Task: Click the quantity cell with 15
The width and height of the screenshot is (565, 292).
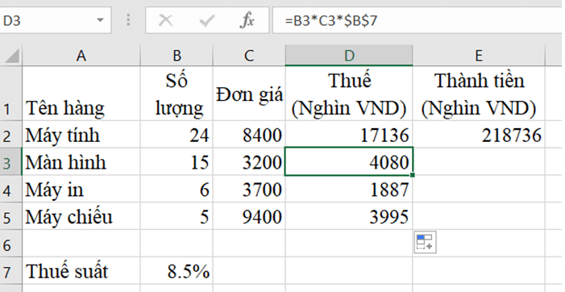Action: 177,162
